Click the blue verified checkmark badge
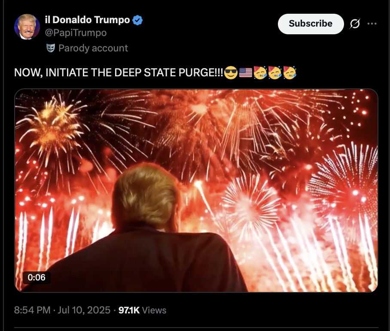390x331 pixels. 137,20
